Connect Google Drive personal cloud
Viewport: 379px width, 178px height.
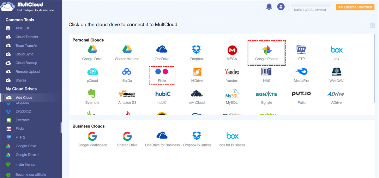[x=92, y=53]
